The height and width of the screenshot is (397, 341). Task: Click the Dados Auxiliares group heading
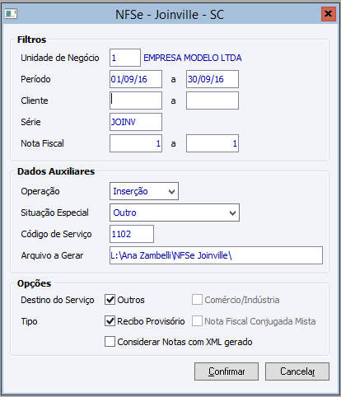pos(56,171)
